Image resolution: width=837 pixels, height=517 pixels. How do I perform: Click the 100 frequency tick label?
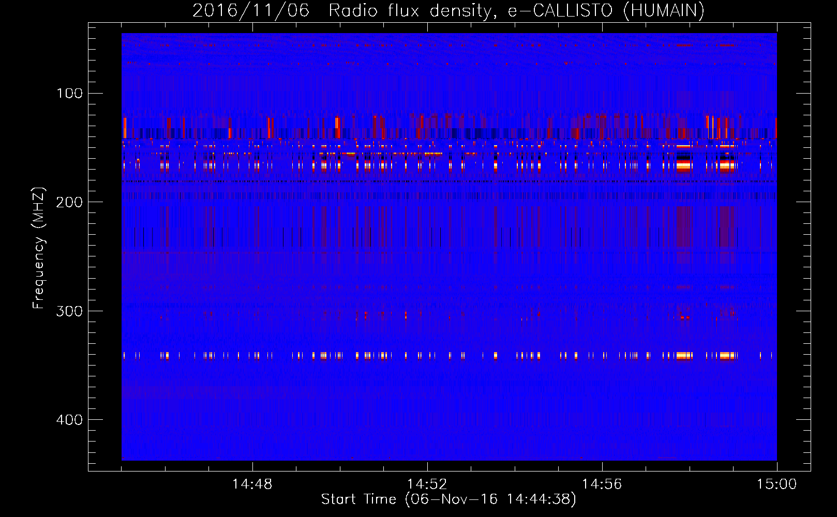click(70, 94)
